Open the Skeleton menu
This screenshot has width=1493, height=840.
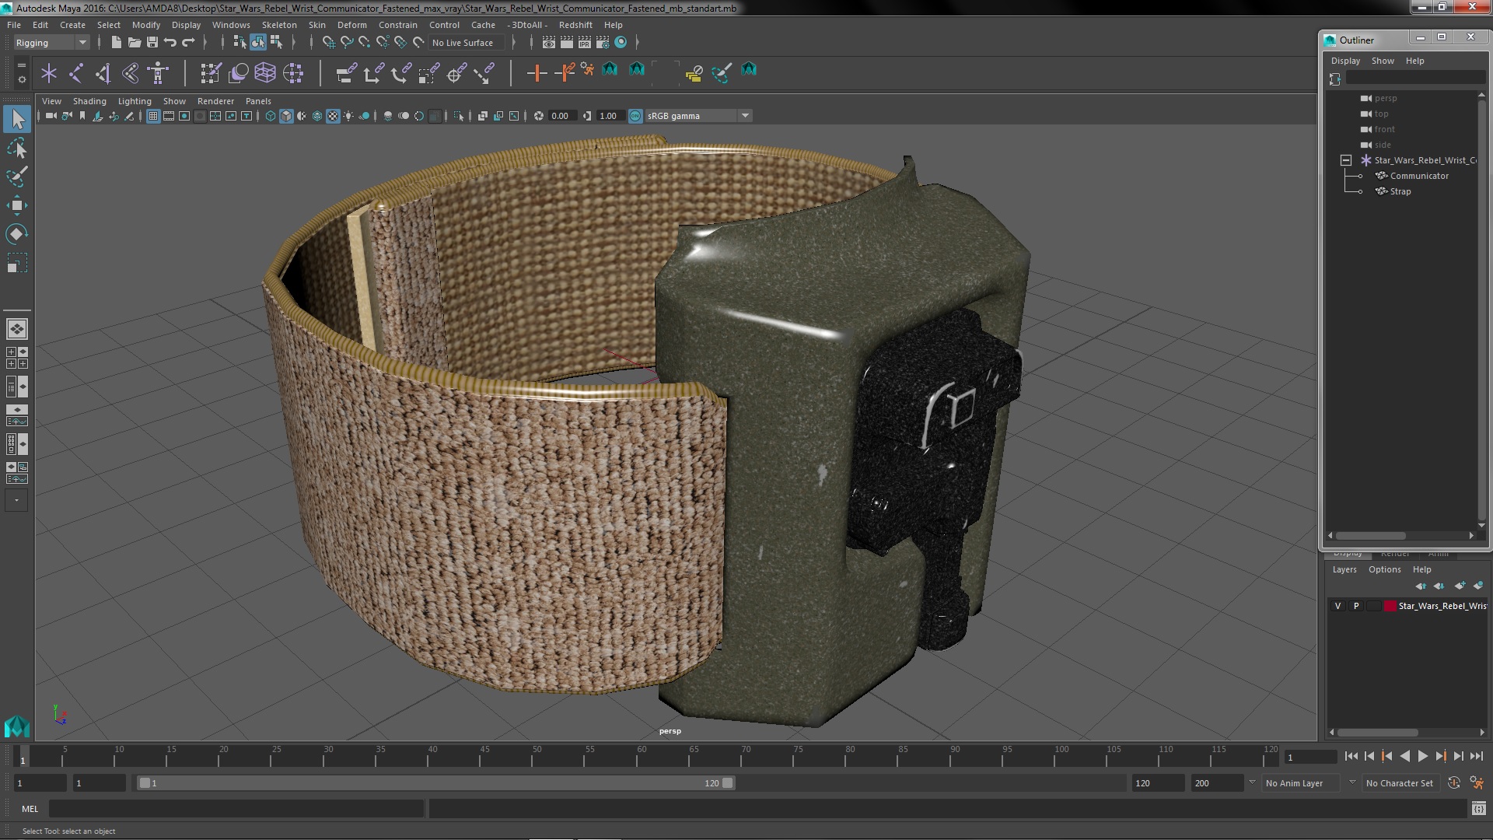[279, 25]
